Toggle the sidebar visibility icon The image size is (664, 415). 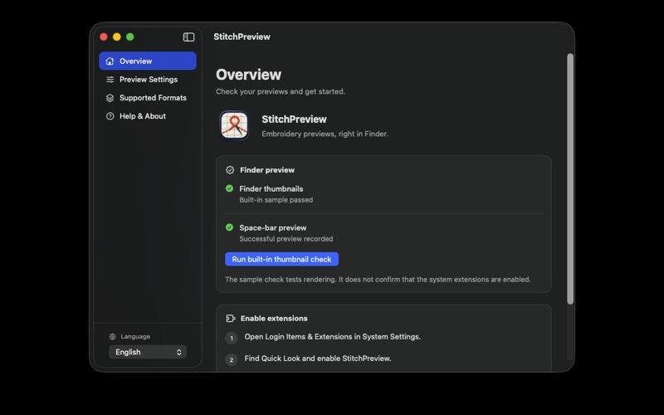(x=188, y=37)
